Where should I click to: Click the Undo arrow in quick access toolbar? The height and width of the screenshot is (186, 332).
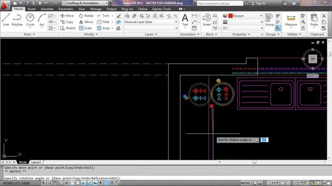tap(46, 3)
